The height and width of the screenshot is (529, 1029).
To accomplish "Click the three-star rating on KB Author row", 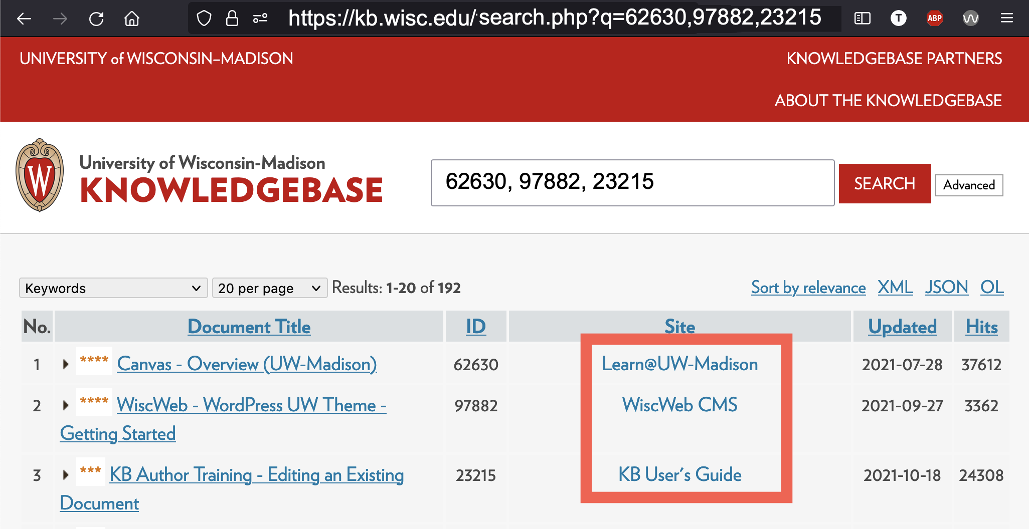I will click(x=91, y=471).
